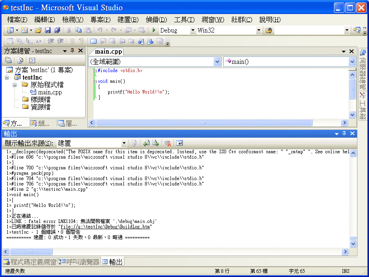Click the code editor horizontal scrollbar thumb
369x277 pixels.
tap(204, 123)
